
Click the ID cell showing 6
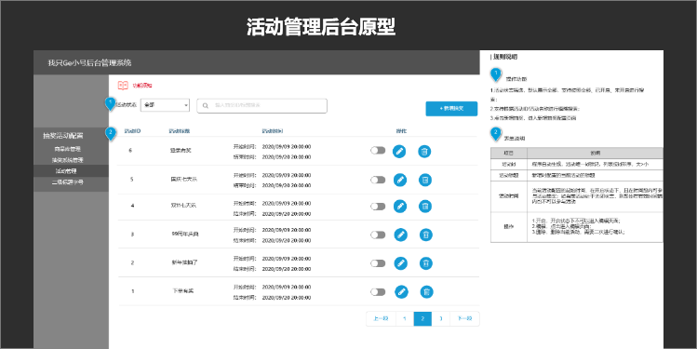pos(130,150)
